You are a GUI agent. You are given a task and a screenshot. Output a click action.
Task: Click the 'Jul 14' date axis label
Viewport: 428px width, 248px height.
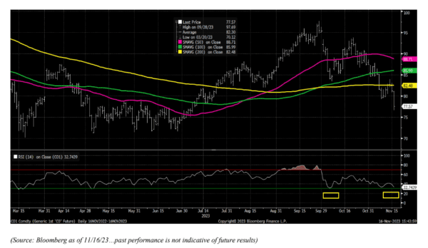203,211
